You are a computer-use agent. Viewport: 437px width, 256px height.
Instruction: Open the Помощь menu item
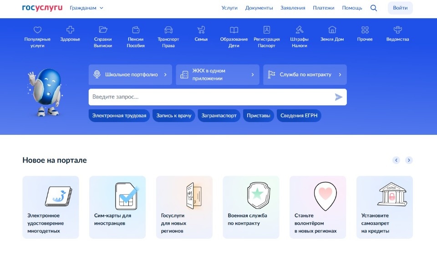pos(352,8)
